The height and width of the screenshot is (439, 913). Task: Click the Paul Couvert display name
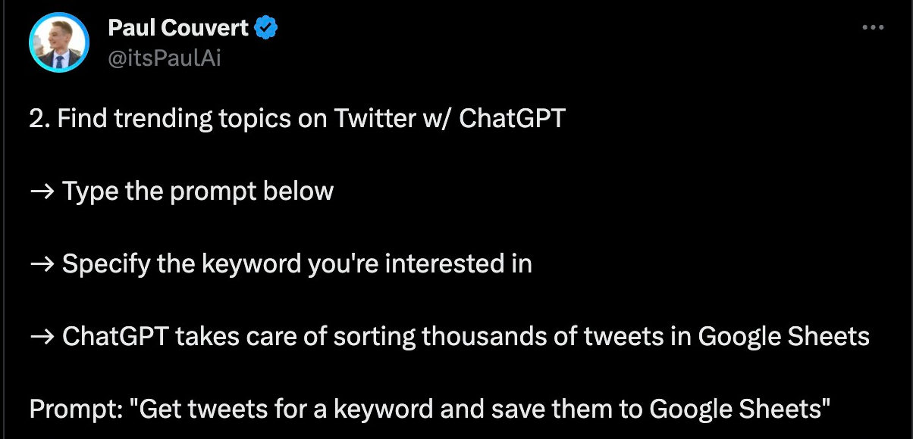[x=178, y=29]
